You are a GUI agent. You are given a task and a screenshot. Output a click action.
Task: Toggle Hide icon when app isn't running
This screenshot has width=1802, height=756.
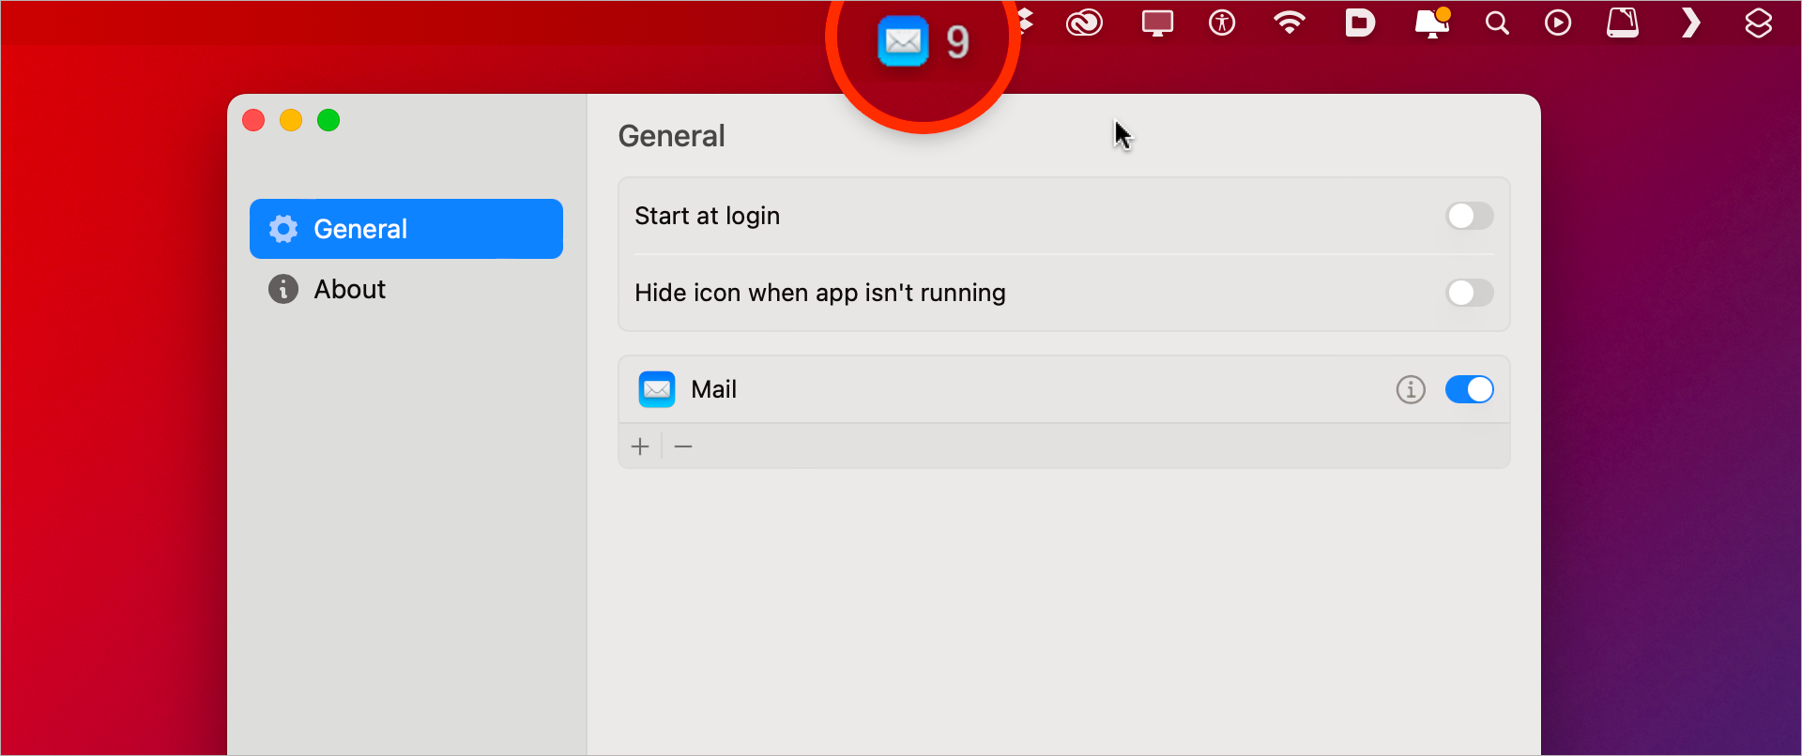pyautogui.click(x=1469, y=293)
